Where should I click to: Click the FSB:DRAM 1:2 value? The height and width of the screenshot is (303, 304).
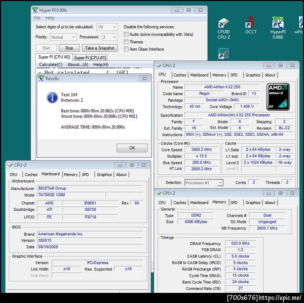[240, 250]
